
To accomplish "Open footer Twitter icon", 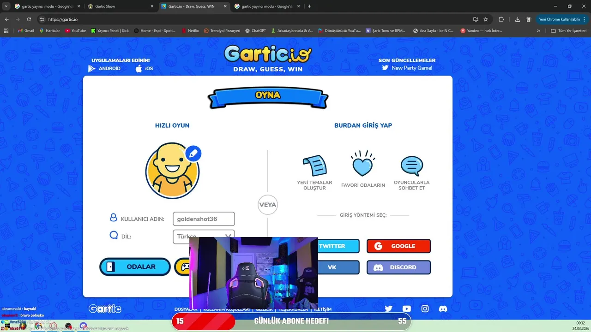I will 388,309.
